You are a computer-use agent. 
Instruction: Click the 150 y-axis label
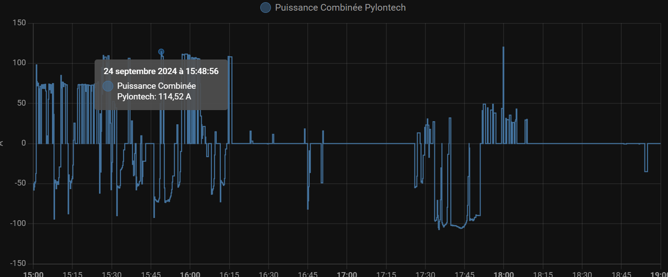[x=19, y=23]
